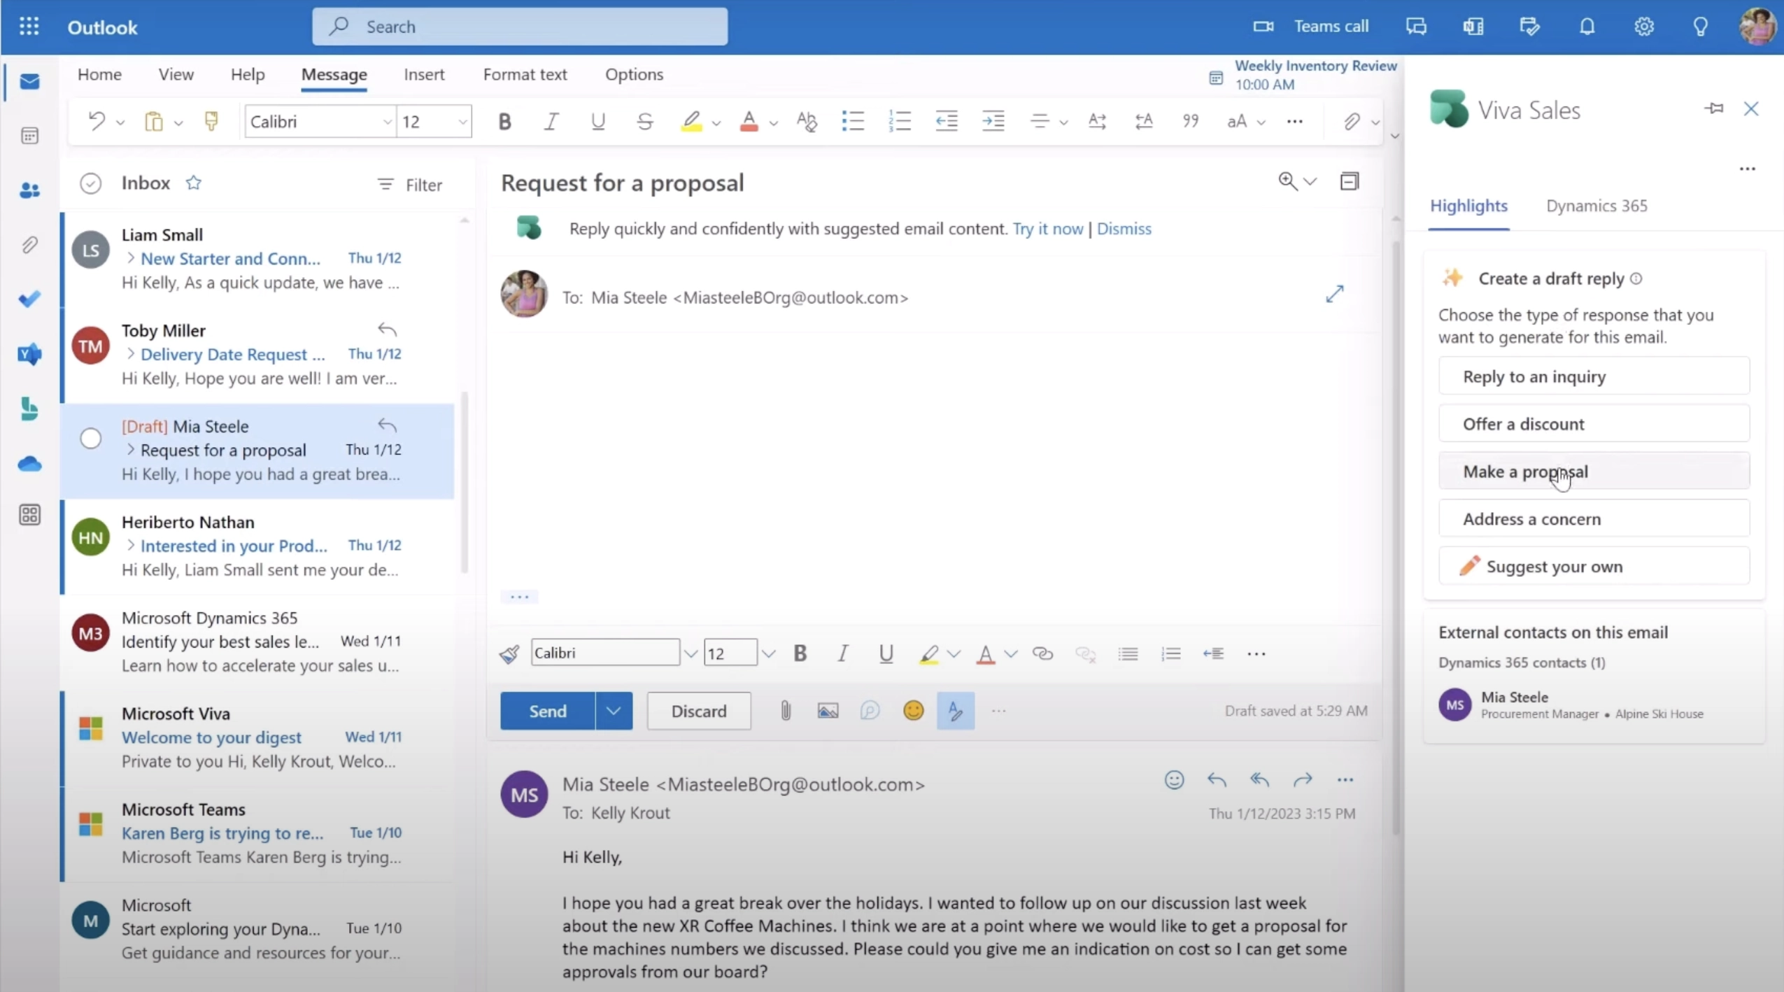Viewport: 1784px width, 992px height.
Task: Switch to the Format text tab
Action: click(x=525, y=74)
